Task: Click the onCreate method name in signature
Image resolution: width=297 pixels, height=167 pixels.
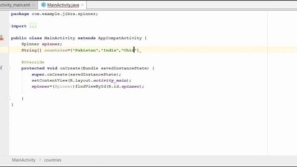Action: 70,68
